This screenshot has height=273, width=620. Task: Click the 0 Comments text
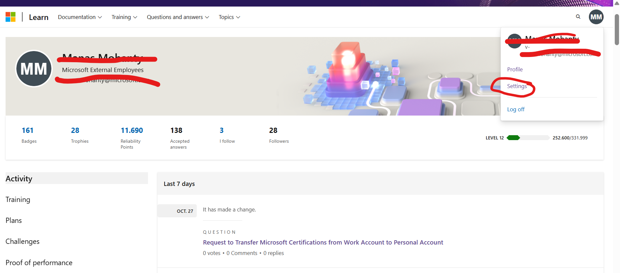tap(242, 253)
